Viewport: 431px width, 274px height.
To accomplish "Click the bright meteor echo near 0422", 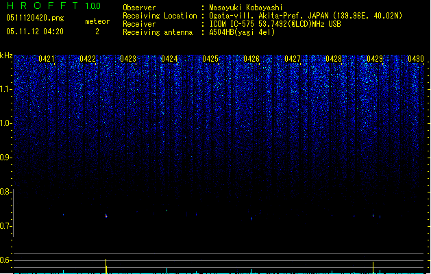I will [106, 216].
